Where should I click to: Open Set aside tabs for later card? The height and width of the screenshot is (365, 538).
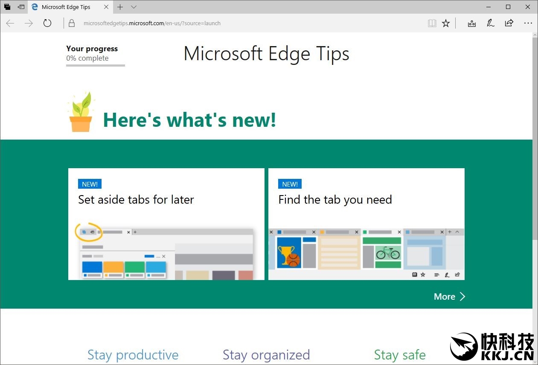pyautogui.click(x=166, y=224)
